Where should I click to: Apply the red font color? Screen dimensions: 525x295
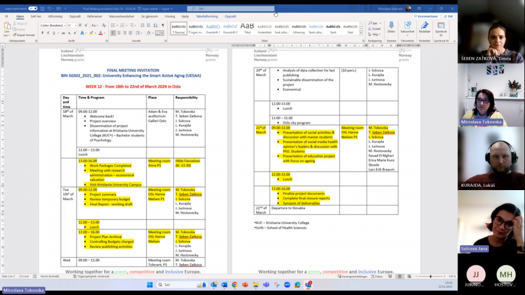pos(100,33)
